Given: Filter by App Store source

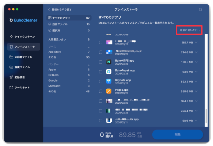Looking at the screenshot, I should click(x=69, y=52).
